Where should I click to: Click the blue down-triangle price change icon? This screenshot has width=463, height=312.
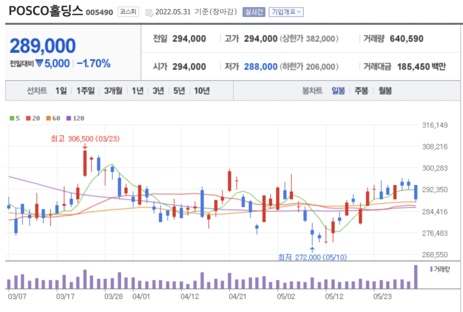(x=39, y=64)
